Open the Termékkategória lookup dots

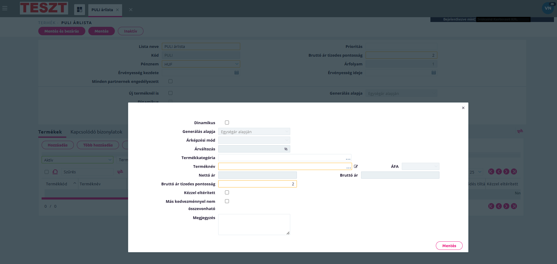point(348,159)
